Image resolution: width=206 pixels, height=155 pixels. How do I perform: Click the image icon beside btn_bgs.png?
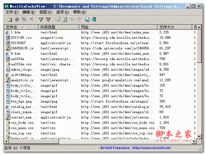coord(8,101)
